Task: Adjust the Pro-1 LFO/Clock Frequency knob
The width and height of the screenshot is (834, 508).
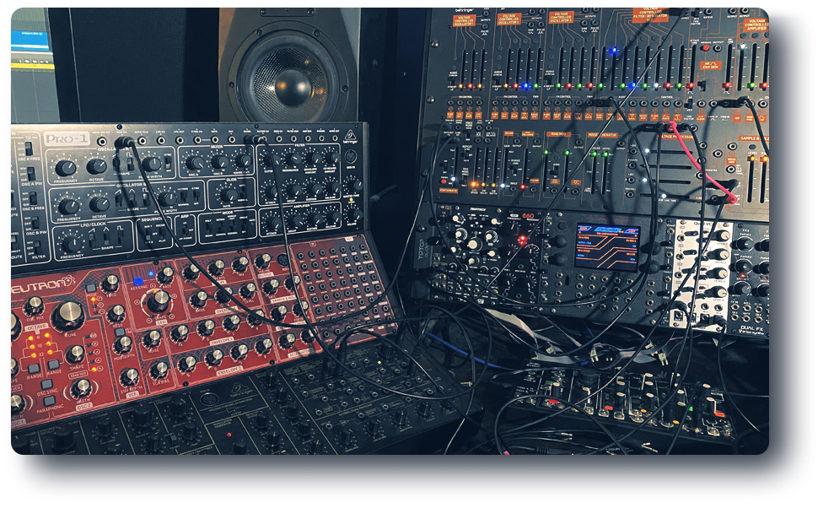Action: (71, 245)
